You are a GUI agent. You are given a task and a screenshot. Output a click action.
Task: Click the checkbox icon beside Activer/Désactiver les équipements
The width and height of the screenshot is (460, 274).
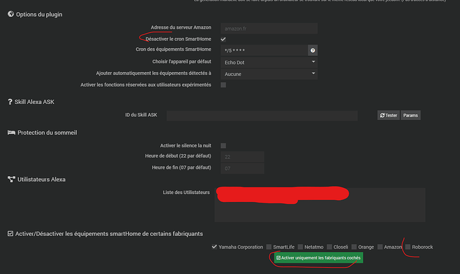pos(10,233)
